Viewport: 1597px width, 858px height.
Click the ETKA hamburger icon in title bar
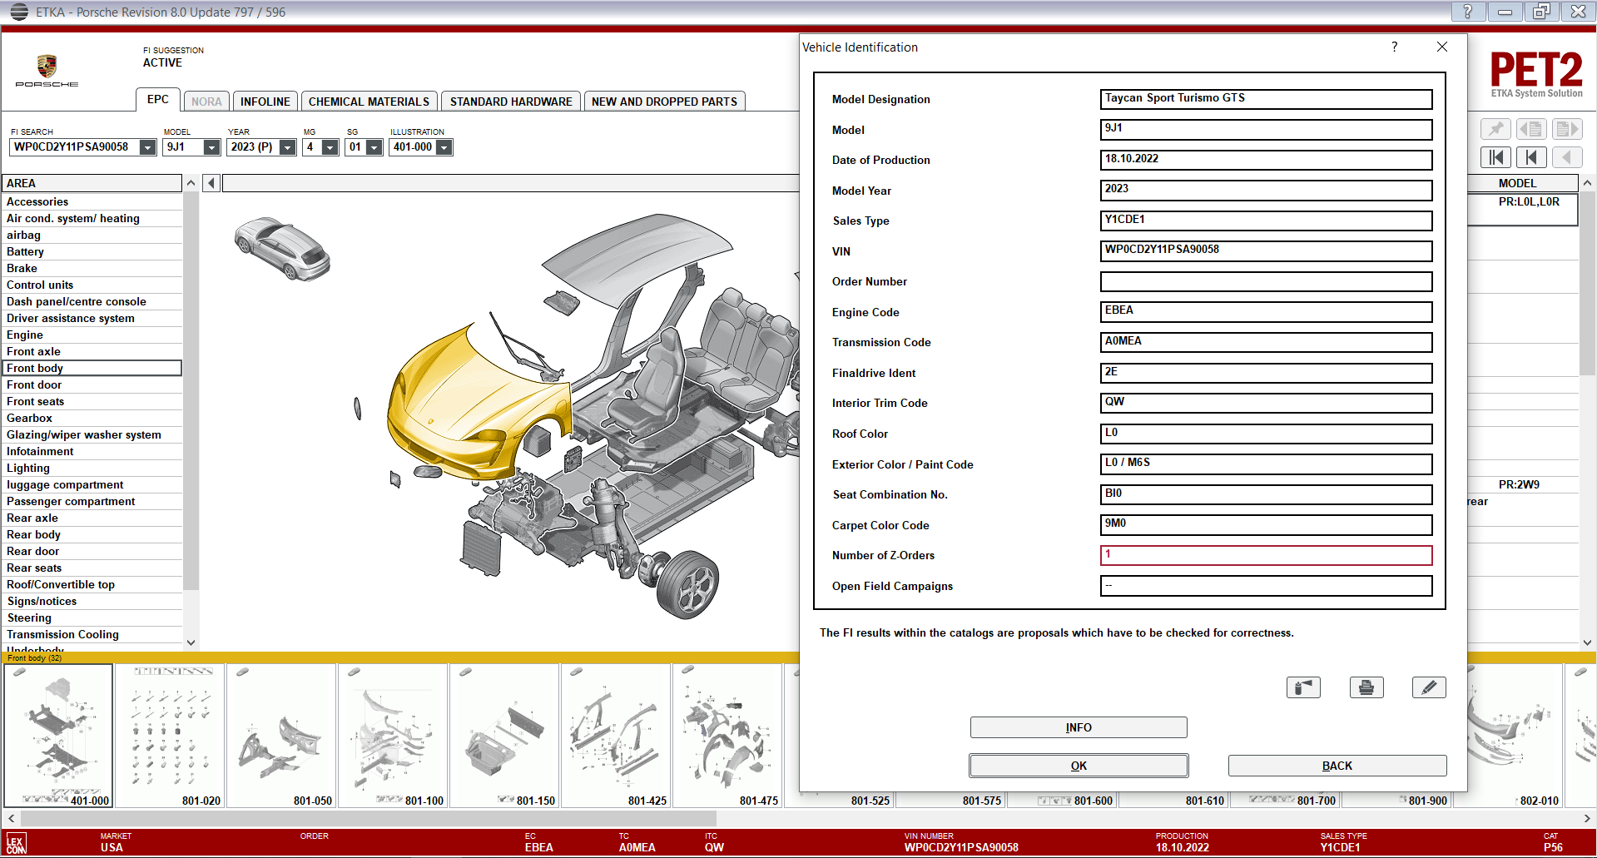point(19,12)
